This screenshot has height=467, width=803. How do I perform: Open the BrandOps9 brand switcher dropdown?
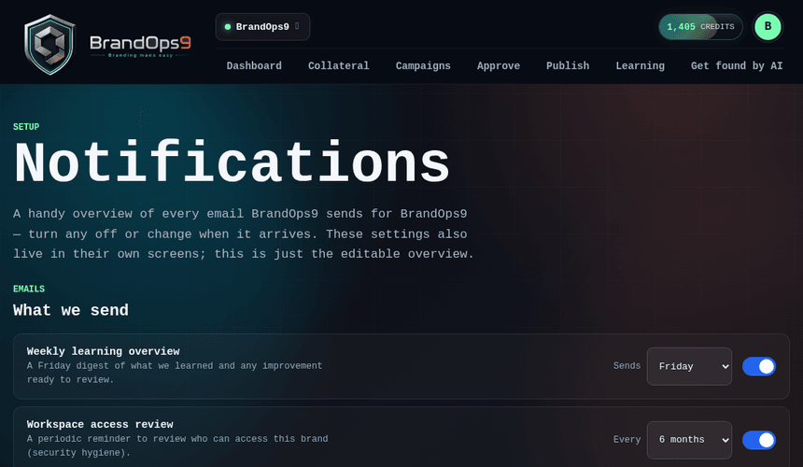(x=262, y=27)
